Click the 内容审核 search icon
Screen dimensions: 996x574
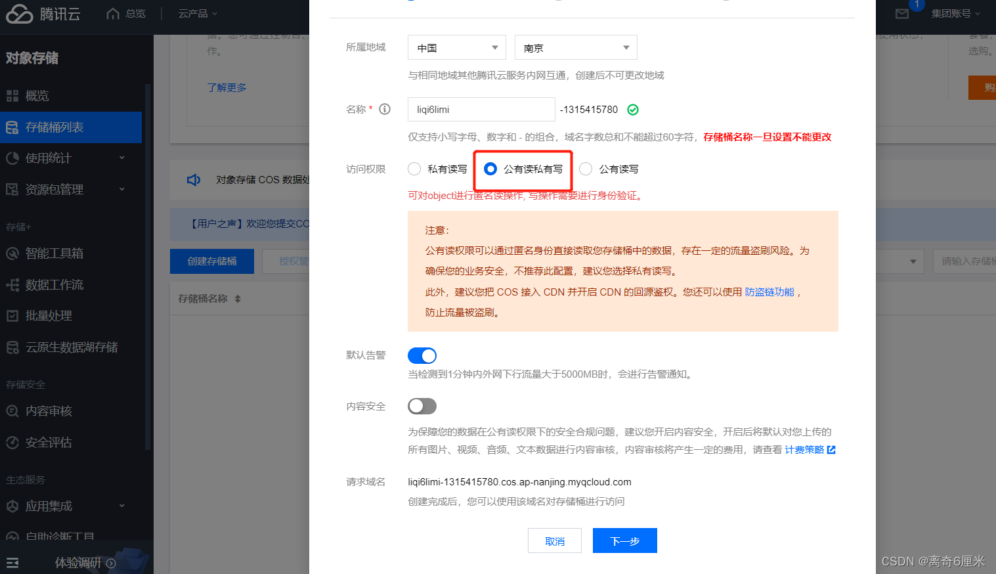(x=12, y=411)
